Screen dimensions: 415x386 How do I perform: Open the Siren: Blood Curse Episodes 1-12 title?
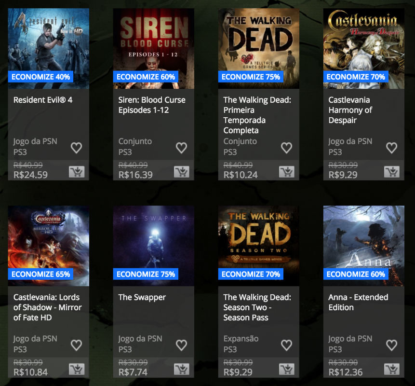152,105
